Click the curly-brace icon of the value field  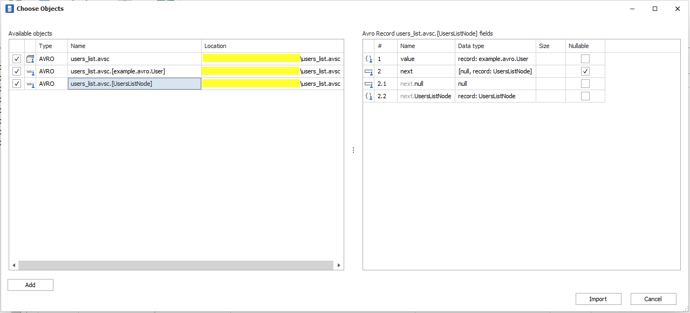(368, 59)
